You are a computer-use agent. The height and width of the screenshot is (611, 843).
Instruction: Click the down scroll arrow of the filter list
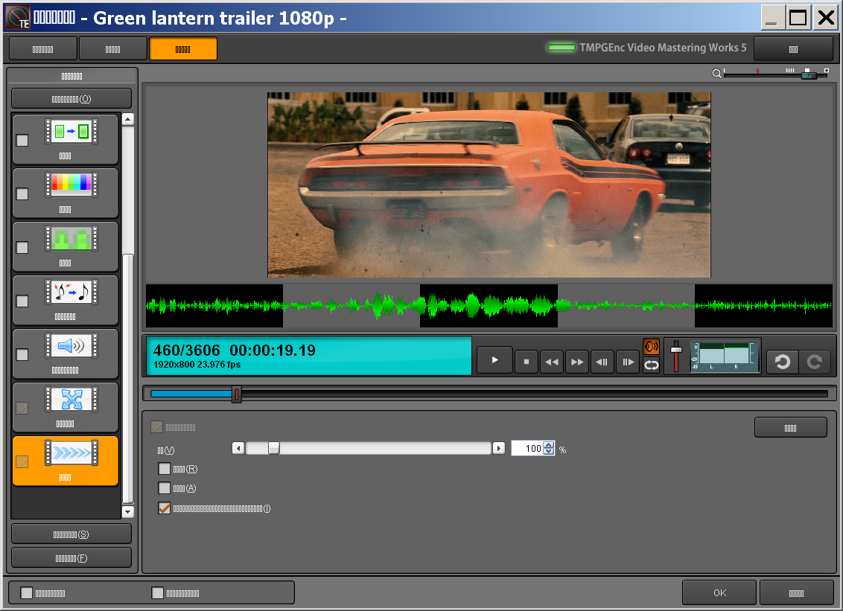[127, 512]
